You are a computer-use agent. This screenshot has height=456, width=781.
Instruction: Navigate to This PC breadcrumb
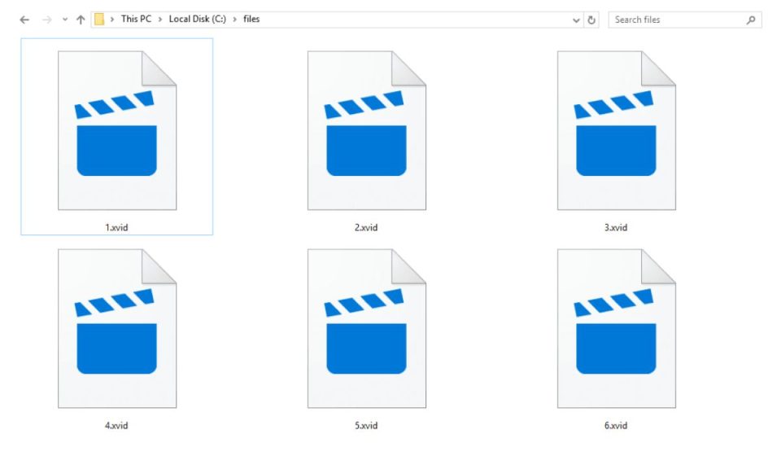pos(136,19)
